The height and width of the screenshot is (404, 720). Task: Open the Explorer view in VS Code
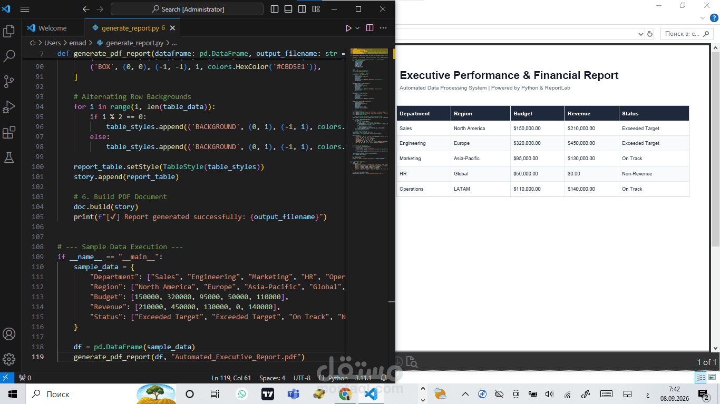coord(9,31)
